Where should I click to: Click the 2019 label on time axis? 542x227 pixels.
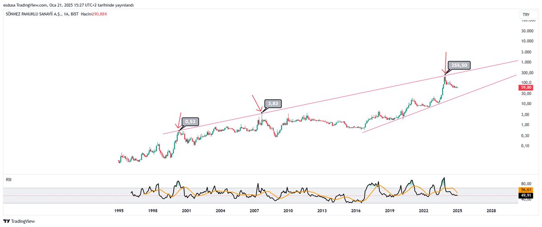click(390, 211)
